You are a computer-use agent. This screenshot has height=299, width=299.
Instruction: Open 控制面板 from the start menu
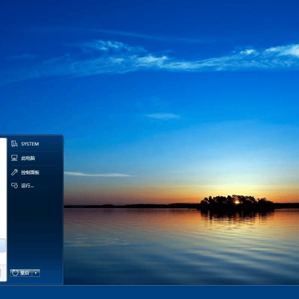tap(34, 172)
